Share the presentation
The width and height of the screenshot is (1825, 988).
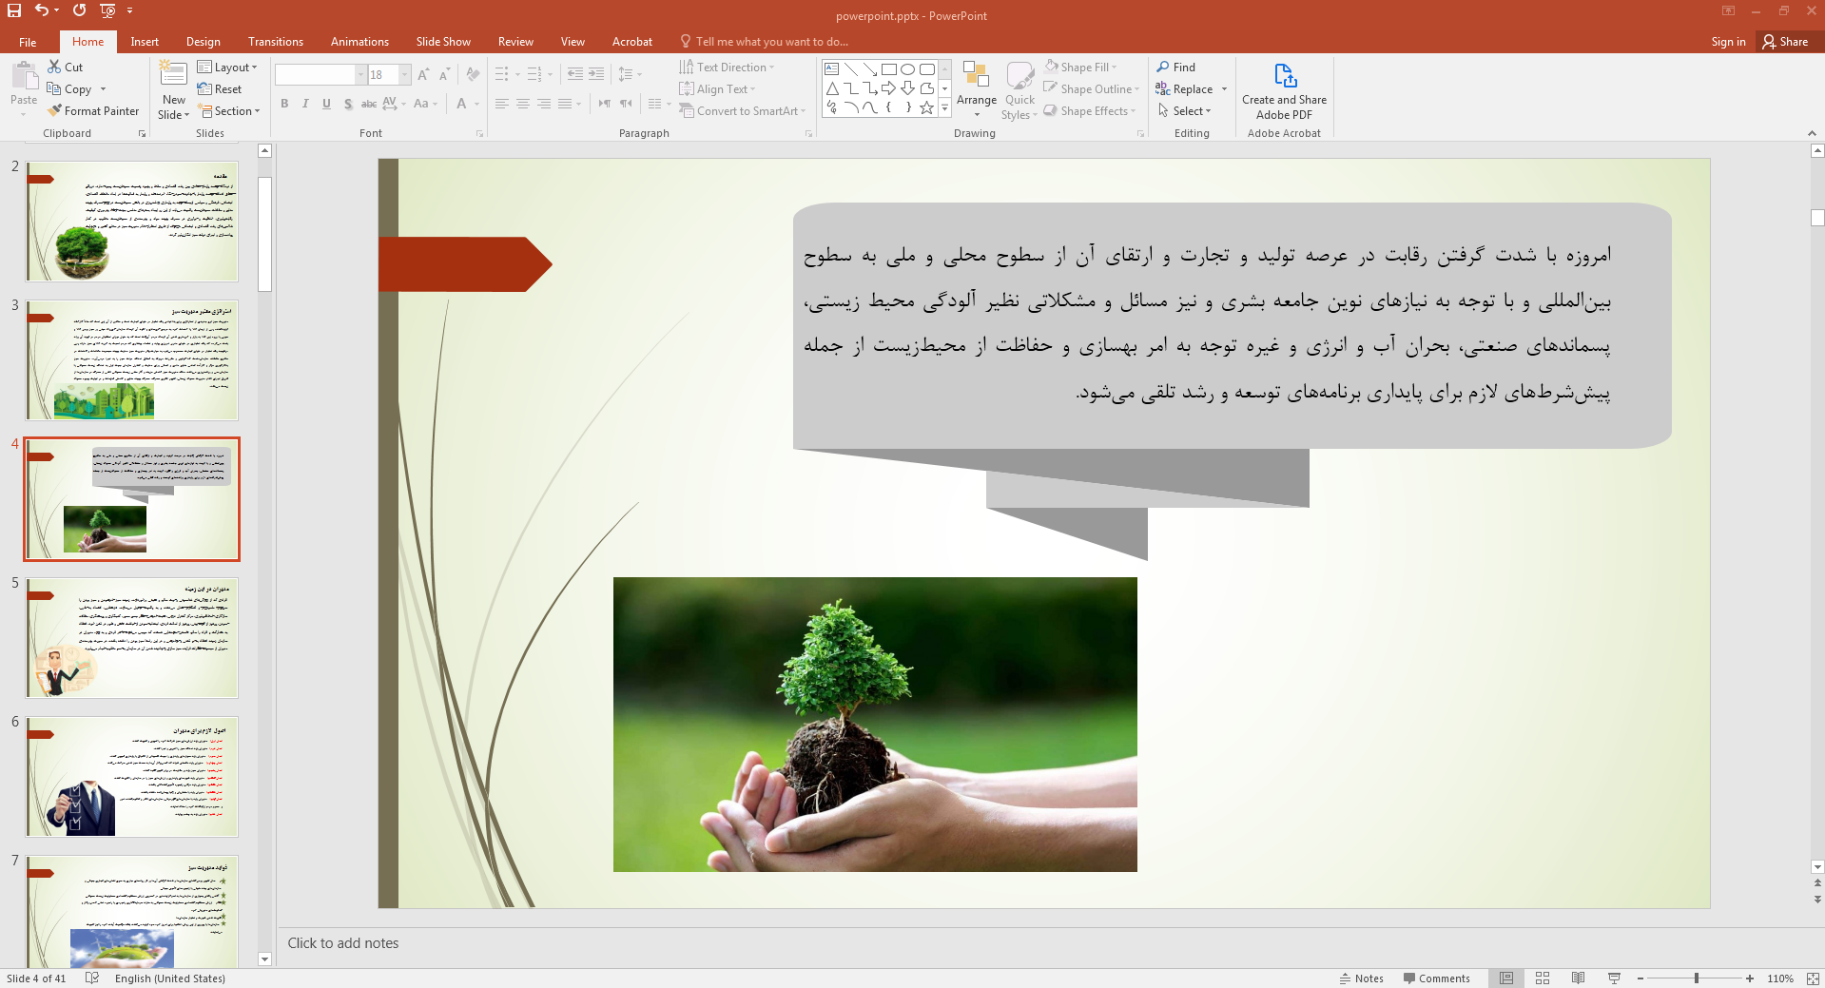pyautogui.click(x=1785, y=42)
